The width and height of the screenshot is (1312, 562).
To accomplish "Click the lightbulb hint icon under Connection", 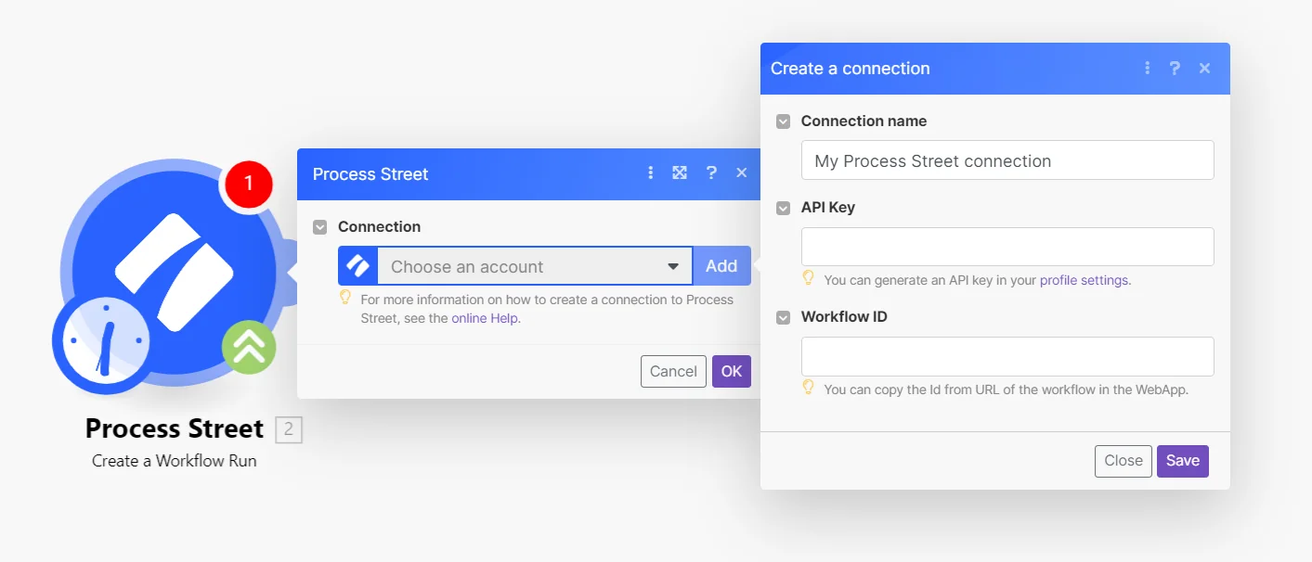I will tap(345, 298).
